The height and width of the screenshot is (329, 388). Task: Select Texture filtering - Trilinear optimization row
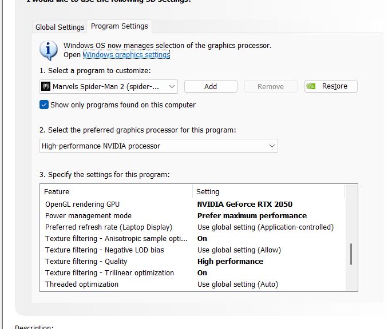tap(109, 272)
